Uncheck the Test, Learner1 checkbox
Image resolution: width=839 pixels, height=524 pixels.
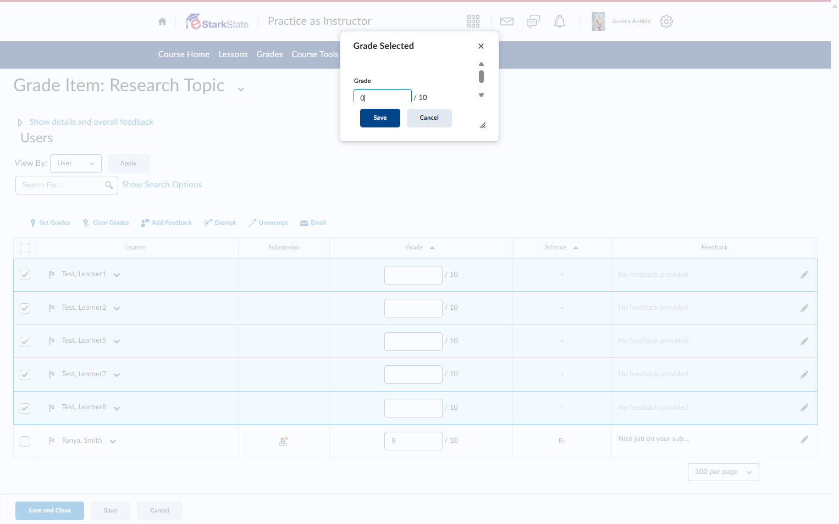[25, 275]
